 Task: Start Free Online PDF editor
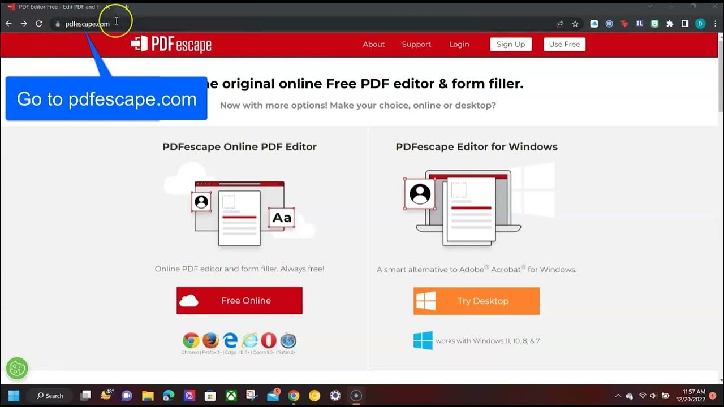pos(239,300)
